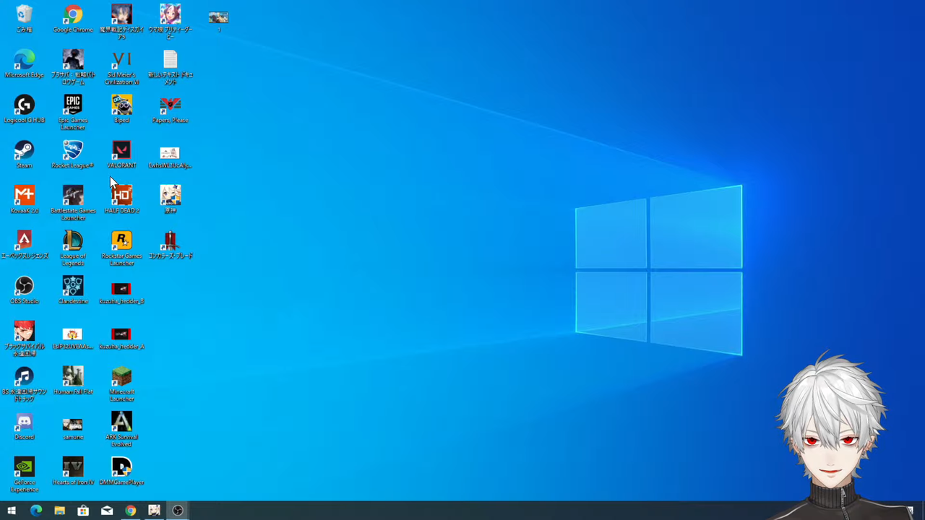This screenshot has height=520, width=925.
Task: Open the Uma Musume Pretty Derby shortcut
Action: (171, 22)
